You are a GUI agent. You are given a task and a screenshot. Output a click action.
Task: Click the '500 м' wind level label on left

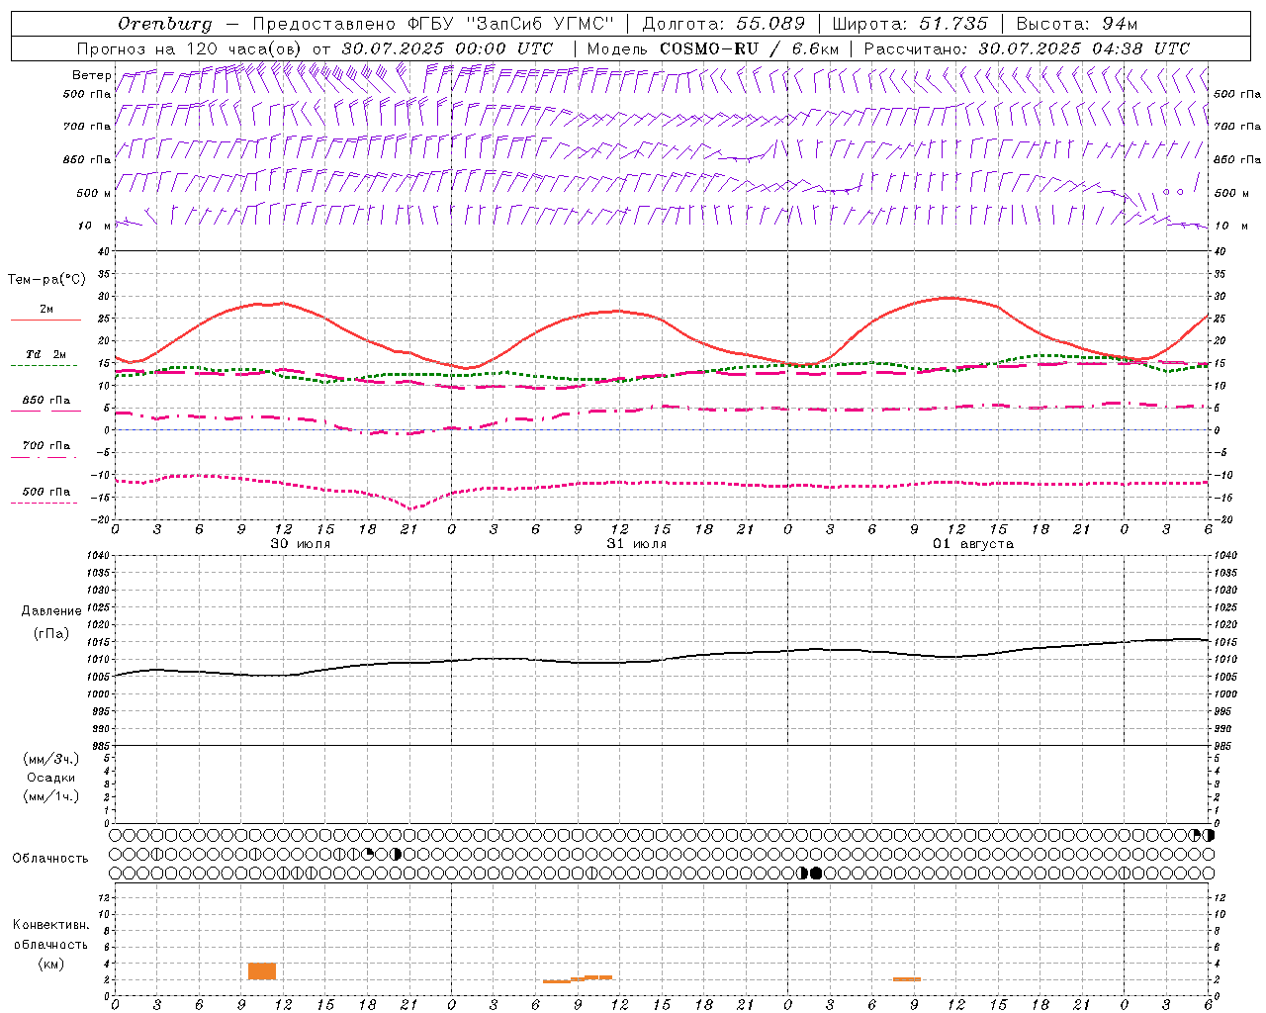coord(94,193)
